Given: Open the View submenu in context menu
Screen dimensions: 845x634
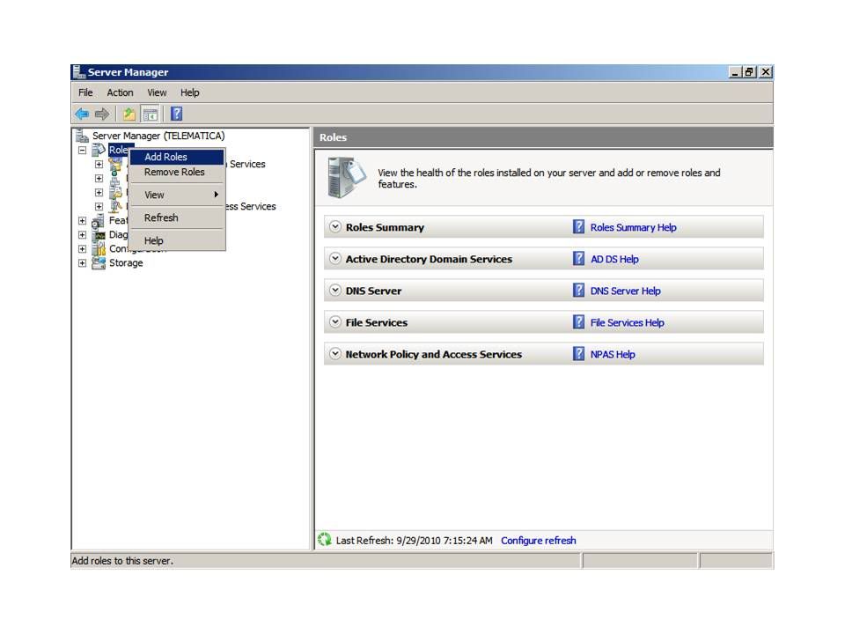Looking at the screenshot, I should [x=155, y=195].
